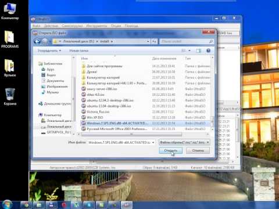Sort by the Дата изменения column header
Viewport: 279px width, 209px height.
(x=164, y=58)
